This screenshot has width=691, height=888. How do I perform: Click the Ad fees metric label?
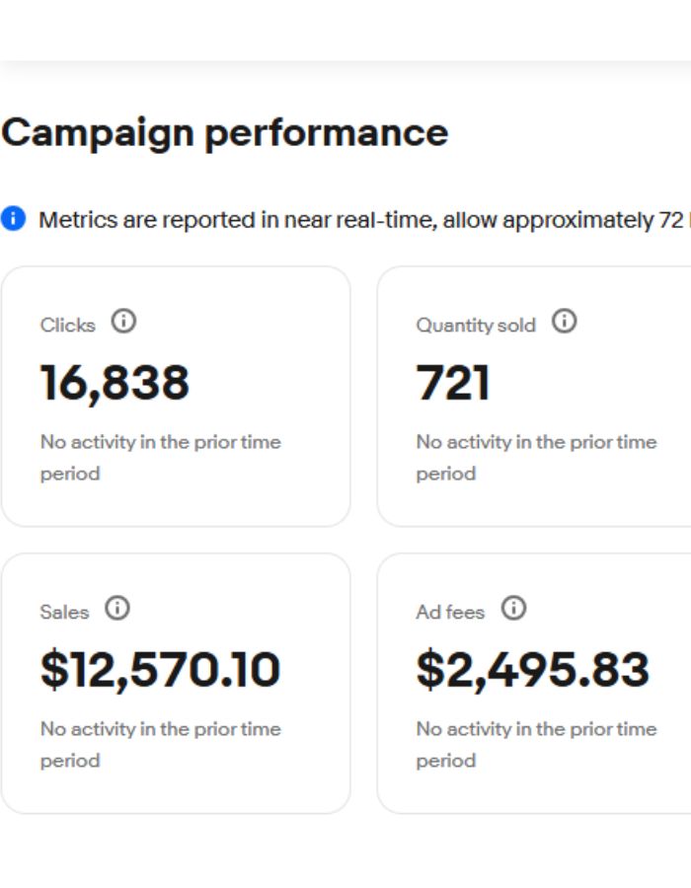tap(450, 612)
